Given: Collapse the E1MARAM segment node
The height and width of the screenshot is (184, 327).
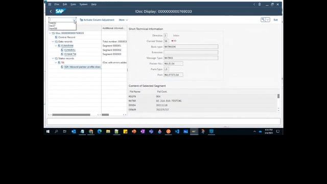Looking at the screenshot, I should click(x=56, y=45).
